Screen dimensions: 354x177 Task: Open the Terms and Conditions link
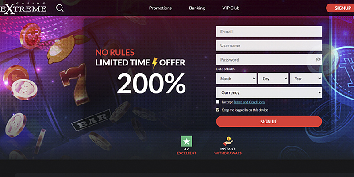pos(249,102)
